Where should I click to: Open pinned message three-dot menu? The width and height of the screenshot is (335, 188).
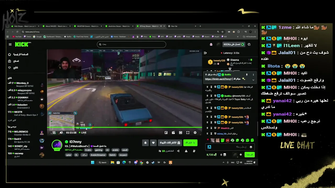[253, 75]
